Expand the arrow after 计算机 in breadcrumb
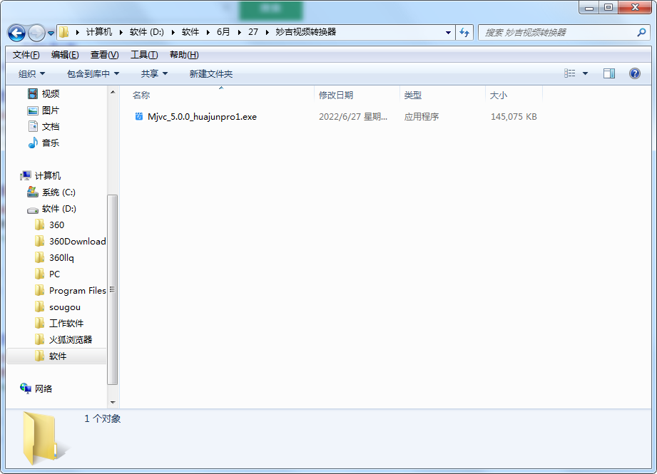Screen dimensions: 657x474 tap(121, 32)
